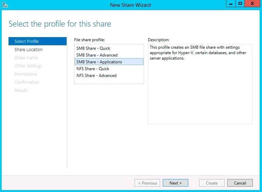Cancel the New Share Wizard
This screenshot has height=192, width=262.
(240, 183)
